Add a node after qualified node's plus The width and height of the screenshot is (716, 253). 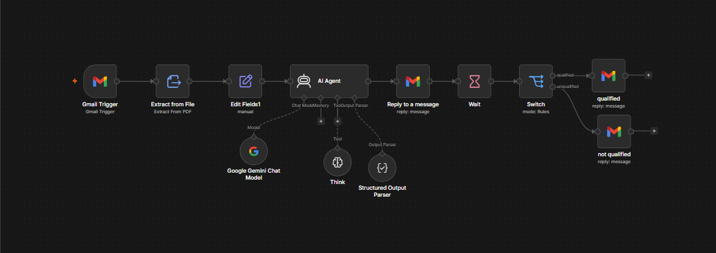(x=648, y=75)
